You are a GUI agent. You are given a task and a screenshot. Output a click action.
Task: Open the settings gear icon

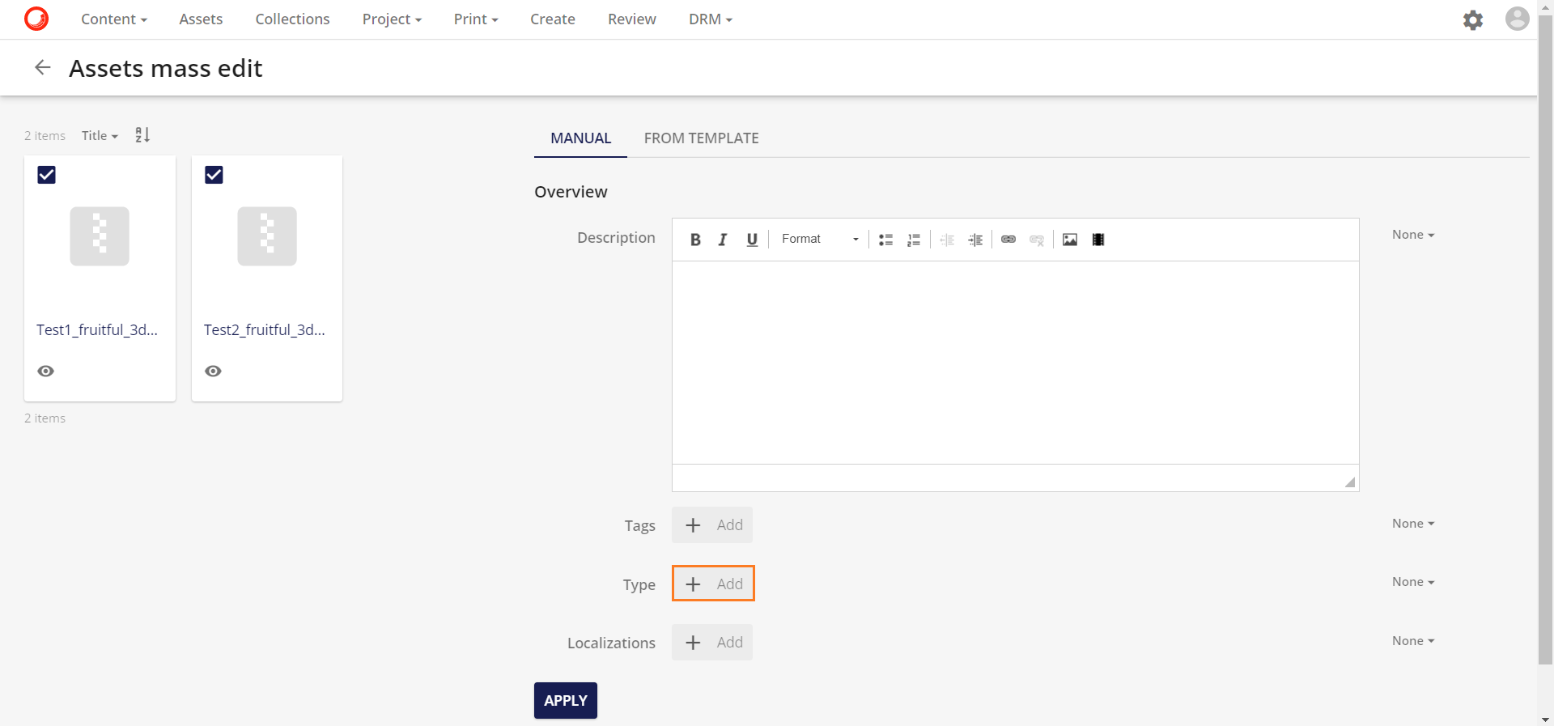click(1472, 19)
